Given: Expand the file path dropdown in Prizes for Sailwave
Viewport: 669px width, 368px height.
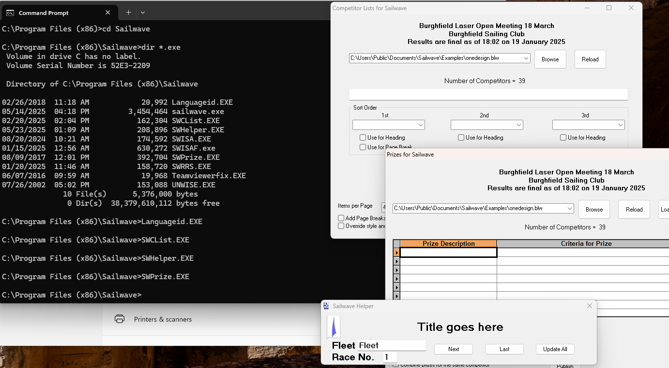Looking at the screenshot, I should [x=569, y=209].
